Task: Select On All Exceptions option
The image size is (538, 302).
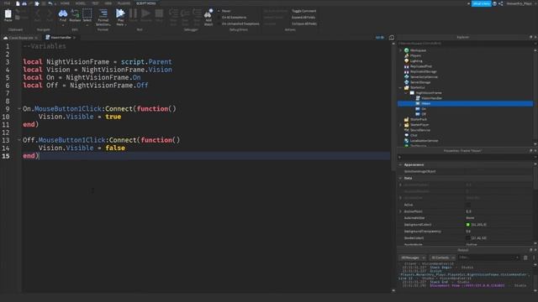Action: point(232,18)
